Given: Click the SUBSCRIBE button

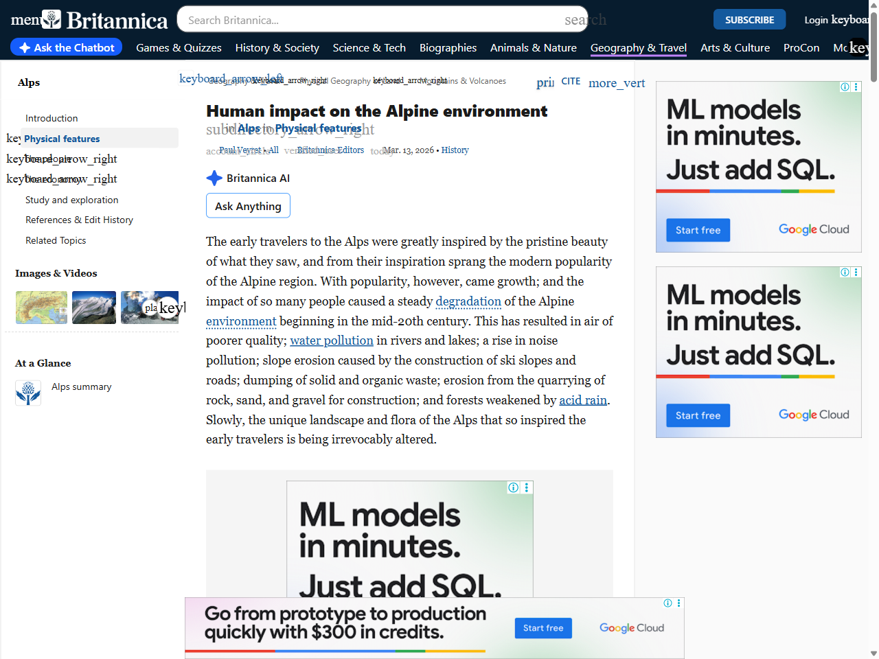Looking at the screenshot, I should click(x=749, y=20).
